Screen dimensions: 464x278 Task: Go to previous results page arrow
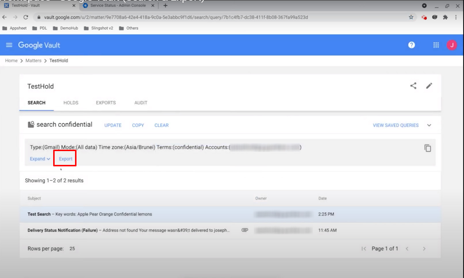[x=407, y=249]
